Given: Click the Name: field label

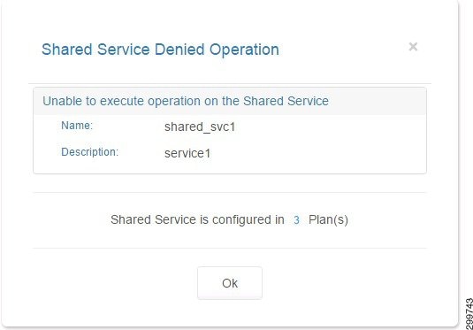Looking at the screenshot, I should click(77, 126).
